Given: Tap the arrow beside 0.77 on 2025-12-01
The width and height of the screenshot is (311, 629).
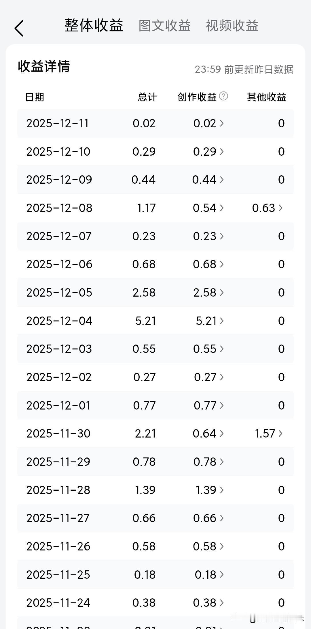Looking at the screenshot, I should pyautogui.click(x=221, y=405).
